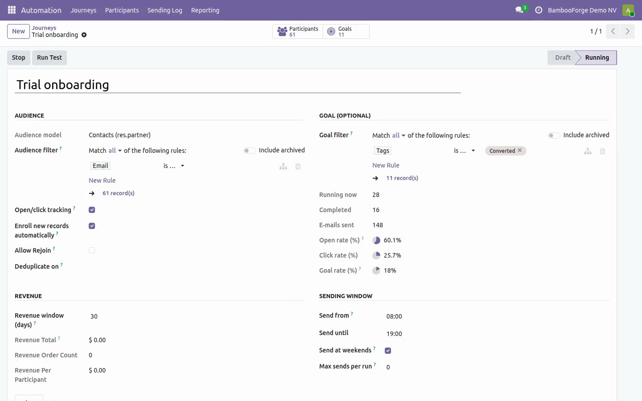Create a New journey record
Viewport: 642px width, 401px height.
pos(18,31)
